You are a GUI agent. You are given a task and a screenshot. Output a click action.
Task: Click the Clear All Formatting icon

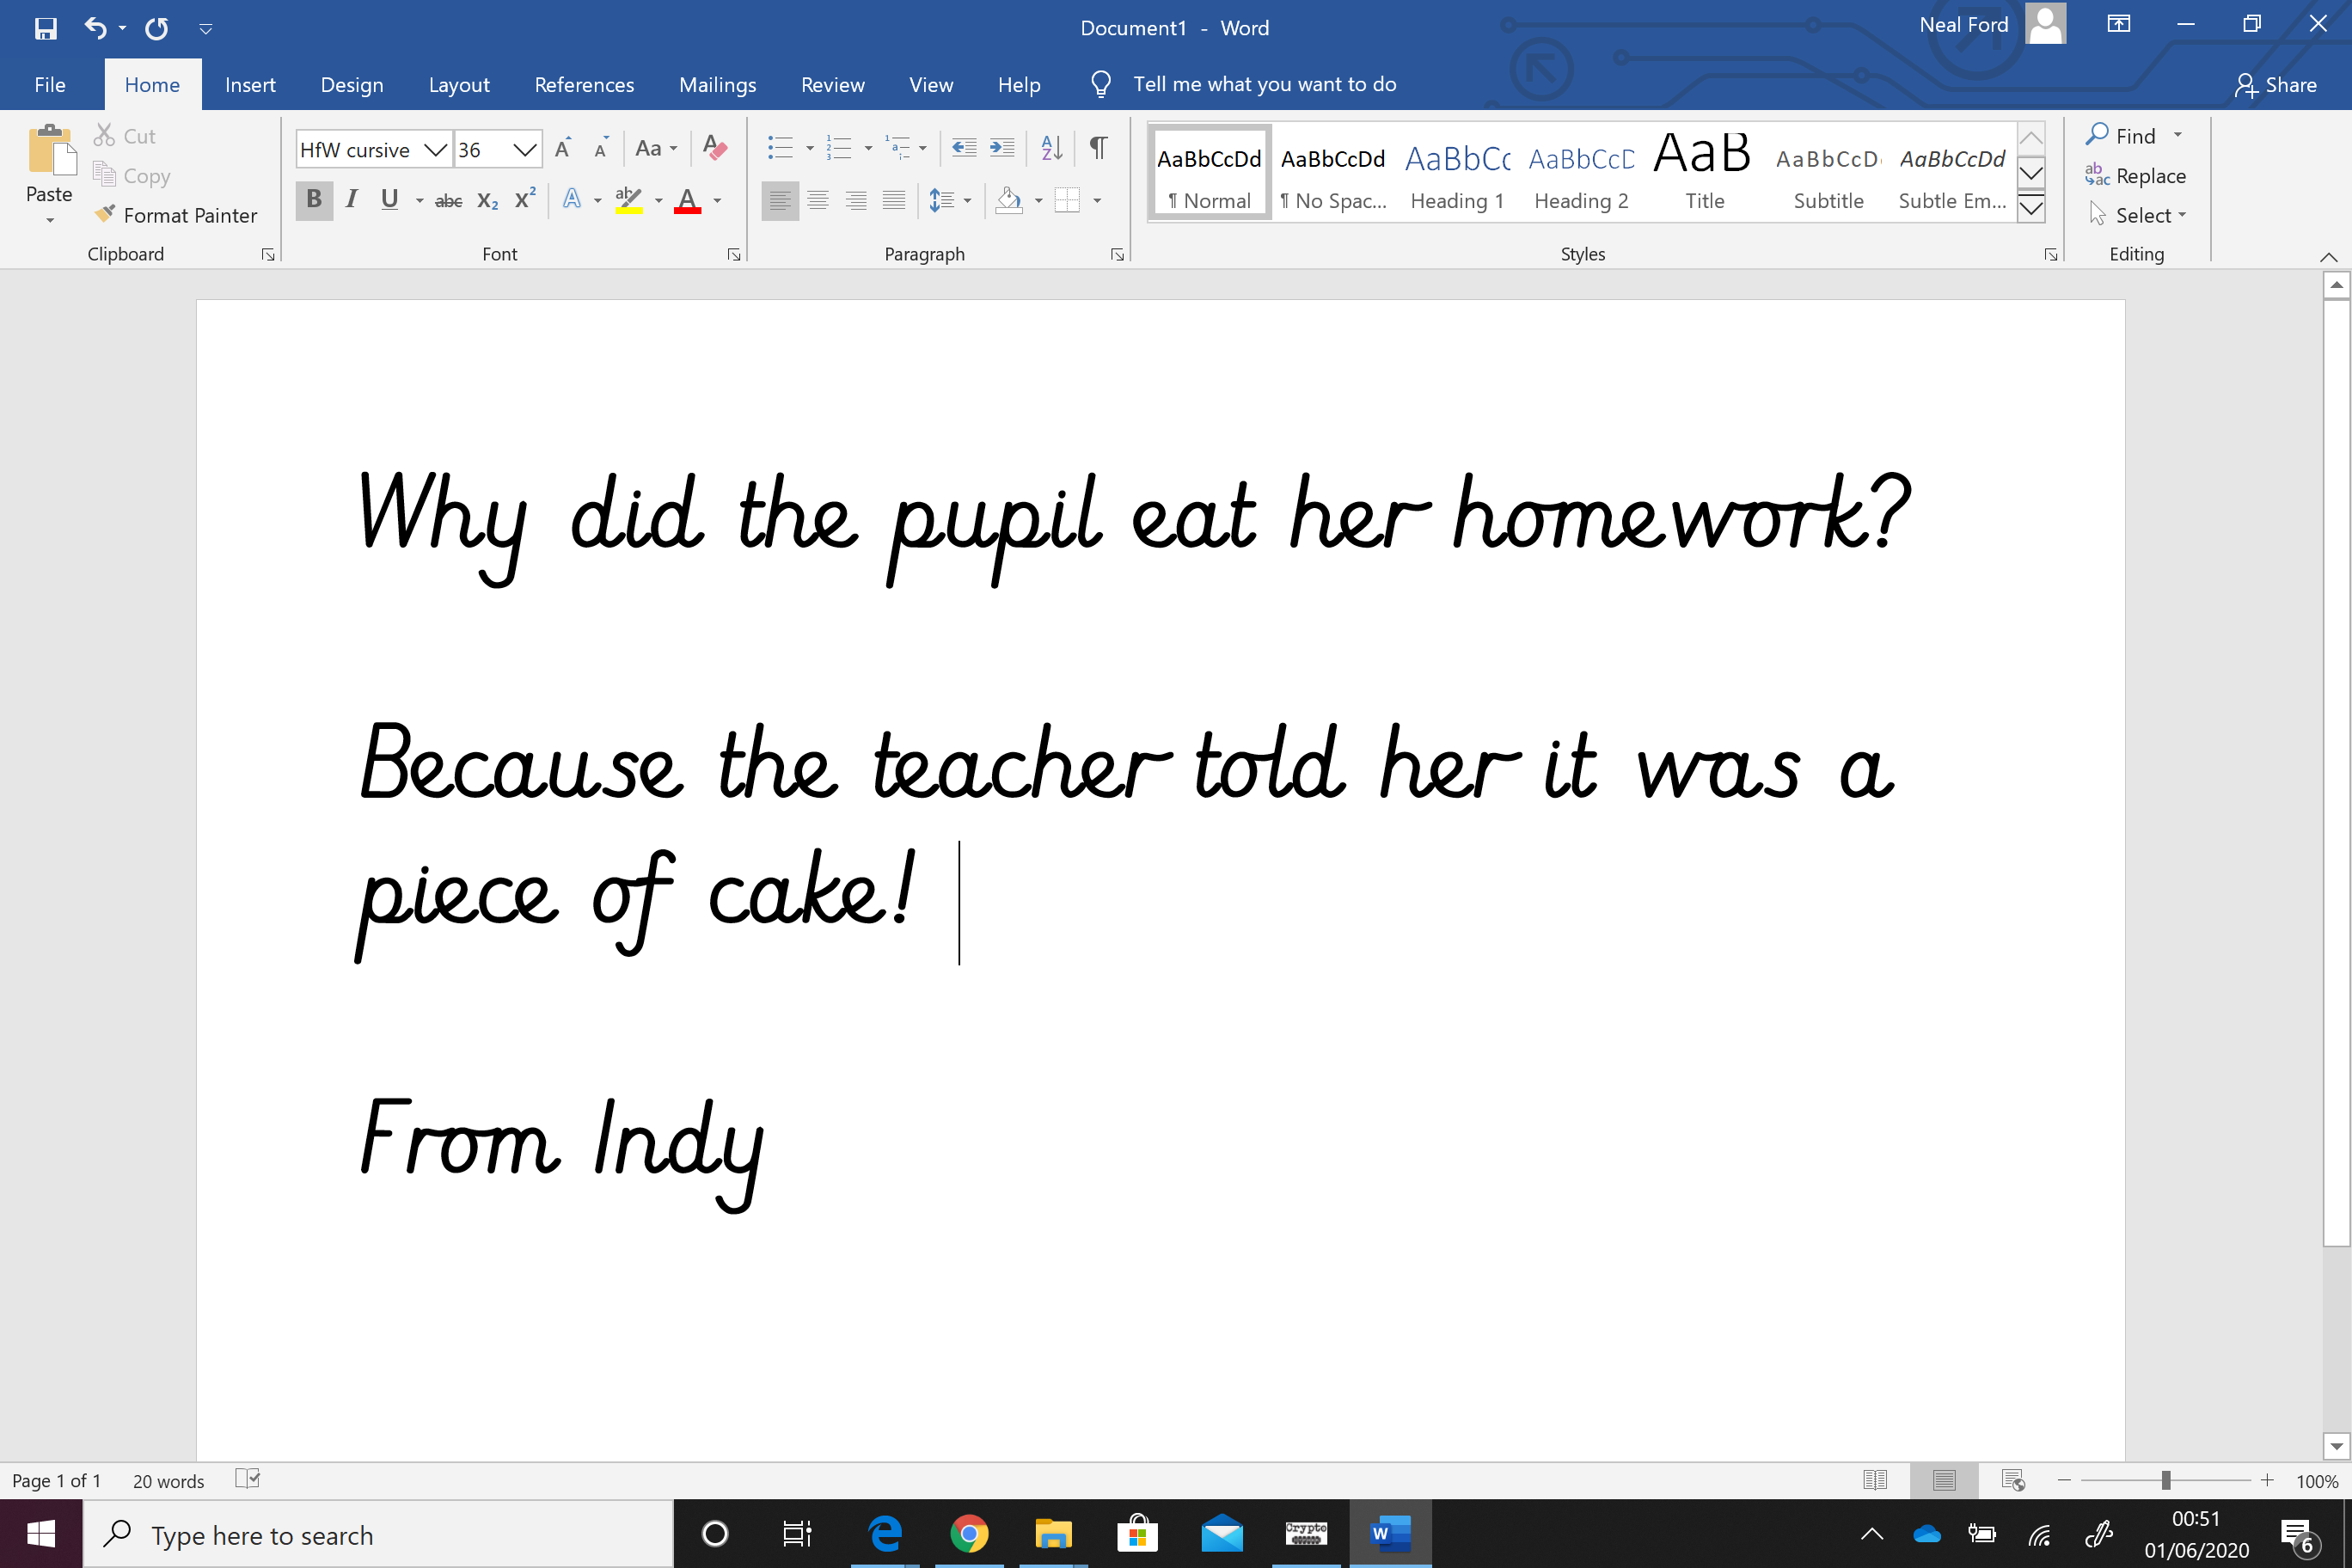715,149
